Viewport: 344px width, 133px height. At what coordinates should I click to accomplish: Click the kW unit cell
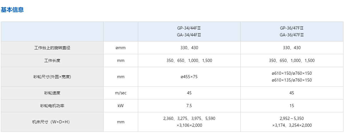click(120, 106)
